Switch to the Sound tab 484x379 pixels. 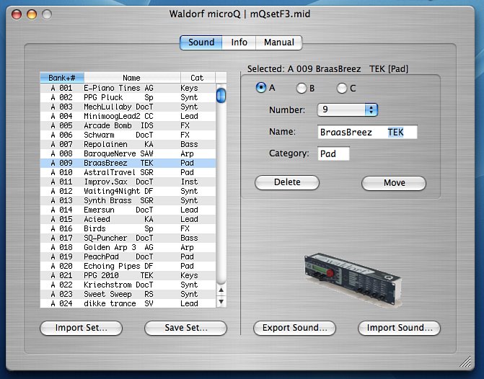pos(201,43)
